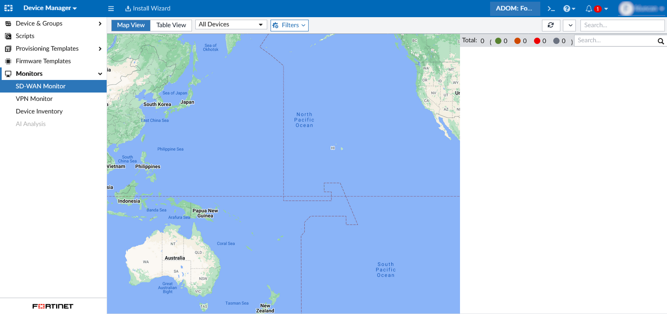The image size is (667, 314).
Task: Click the Vietnam map label
Action: pyautogui.click(x=116, y=166)
